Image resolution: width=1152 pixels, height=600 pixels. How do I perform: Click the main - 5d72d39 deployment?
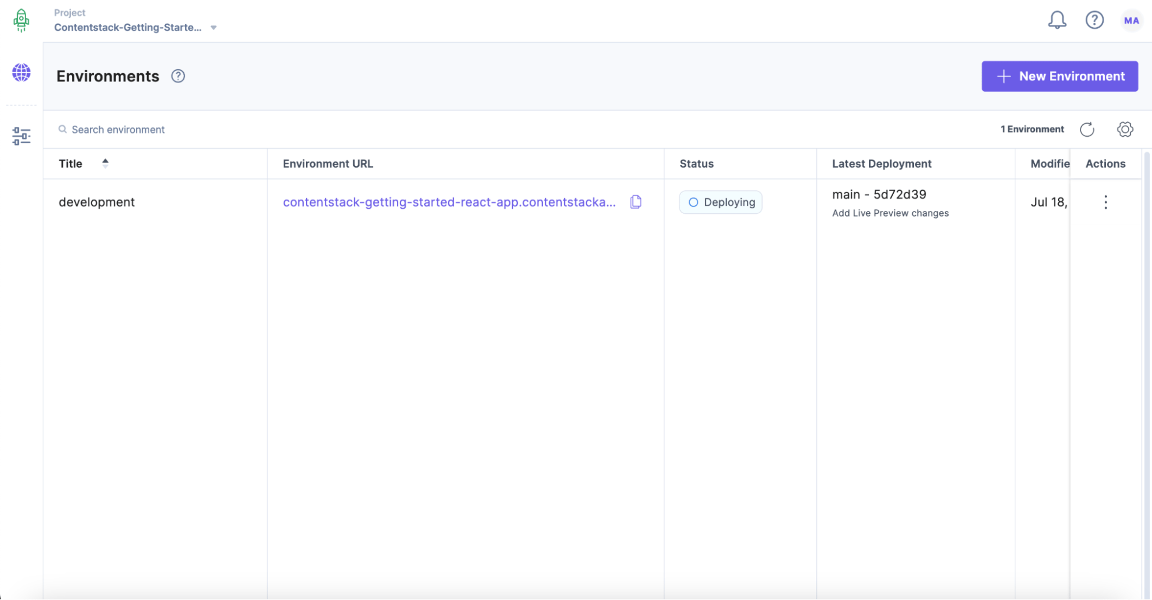(x=879, y=194)
